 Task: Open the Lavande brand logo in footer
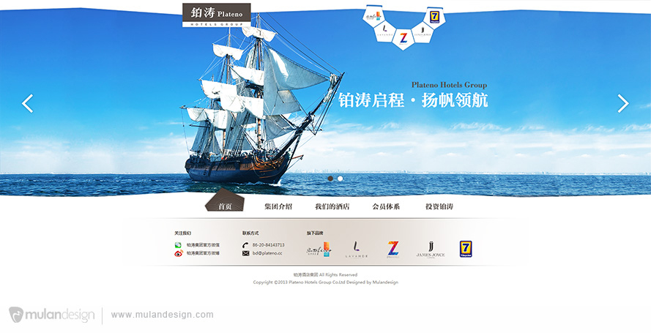pyautogui.click(x=356, y=250)
